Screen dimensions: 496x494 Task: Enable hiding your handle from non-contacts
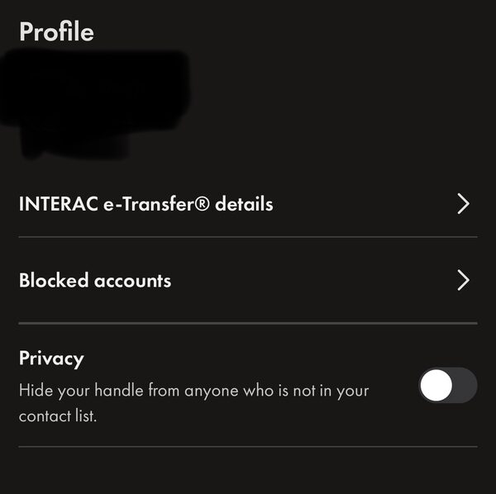pyautogui.click(x=447, y=385)
